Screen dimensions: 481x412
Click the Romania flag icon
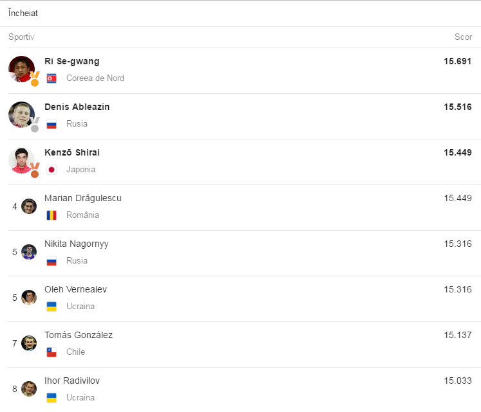52,215
